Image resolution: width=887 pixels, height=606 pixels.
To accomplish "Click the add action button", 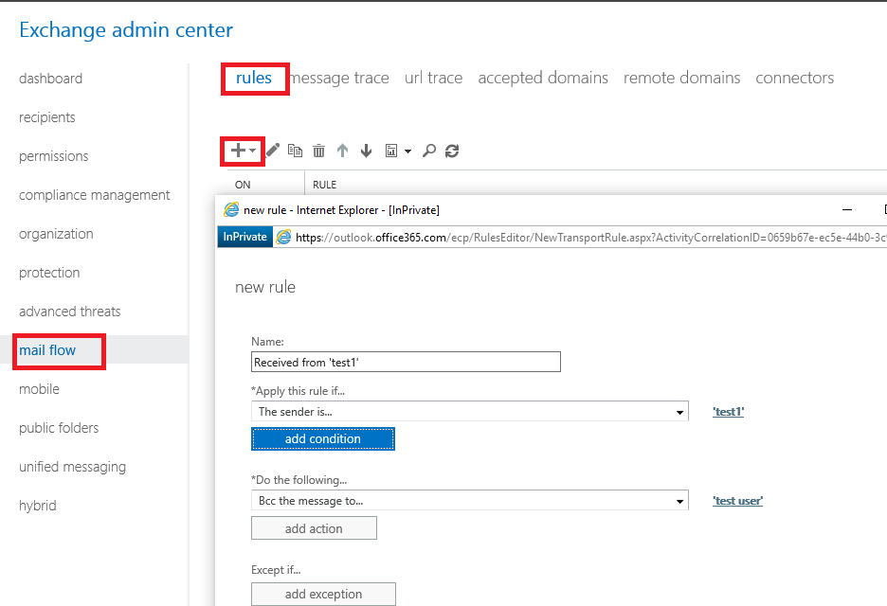I will [x=314, y=528].
